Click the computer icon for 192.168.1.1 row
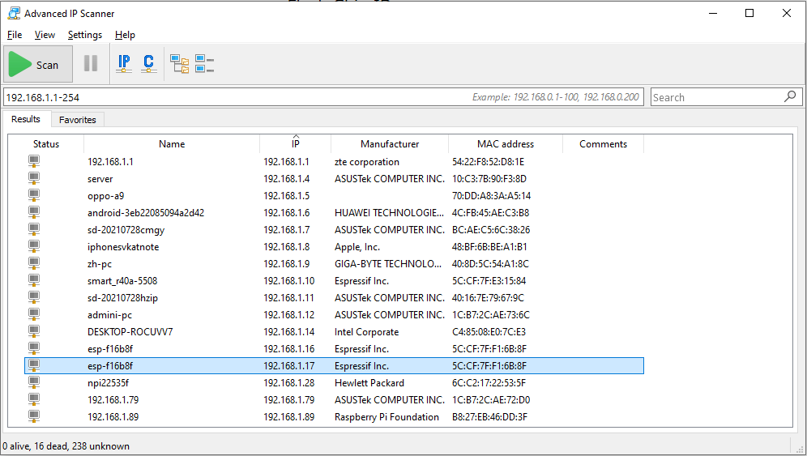This screenshot has height=456, width=807. (34, 161)
